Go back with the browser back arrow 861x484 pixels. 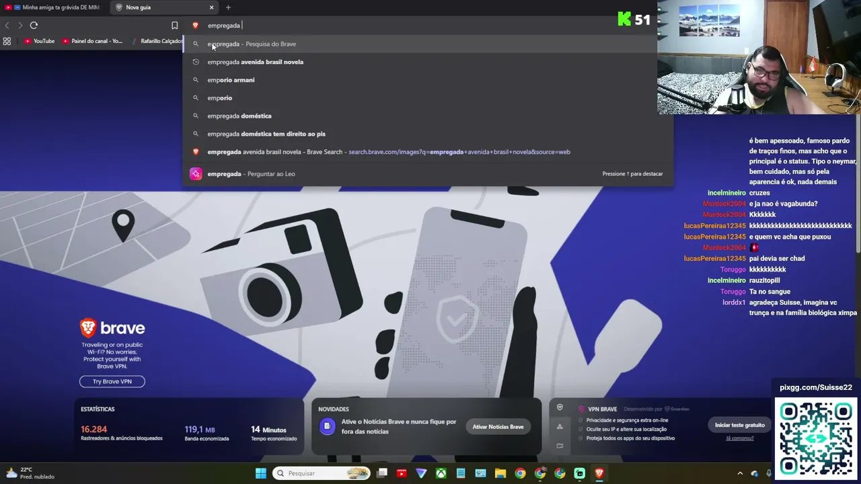7,26
